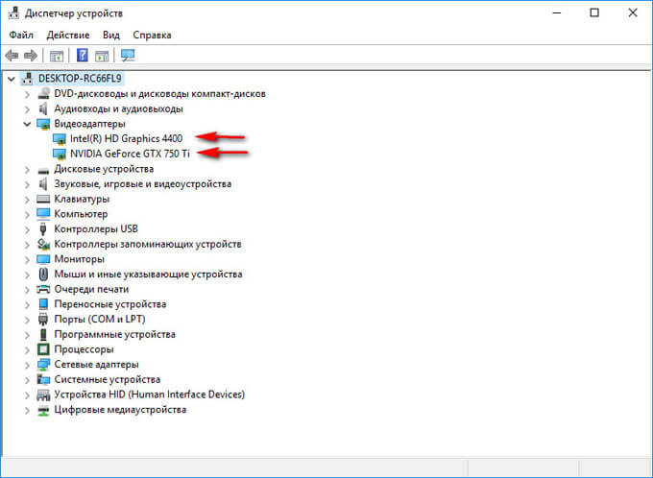Select the Intel(R) HD Graphics 4400 entry
Viewport: 653px width, 478px height.
[126, 138]
